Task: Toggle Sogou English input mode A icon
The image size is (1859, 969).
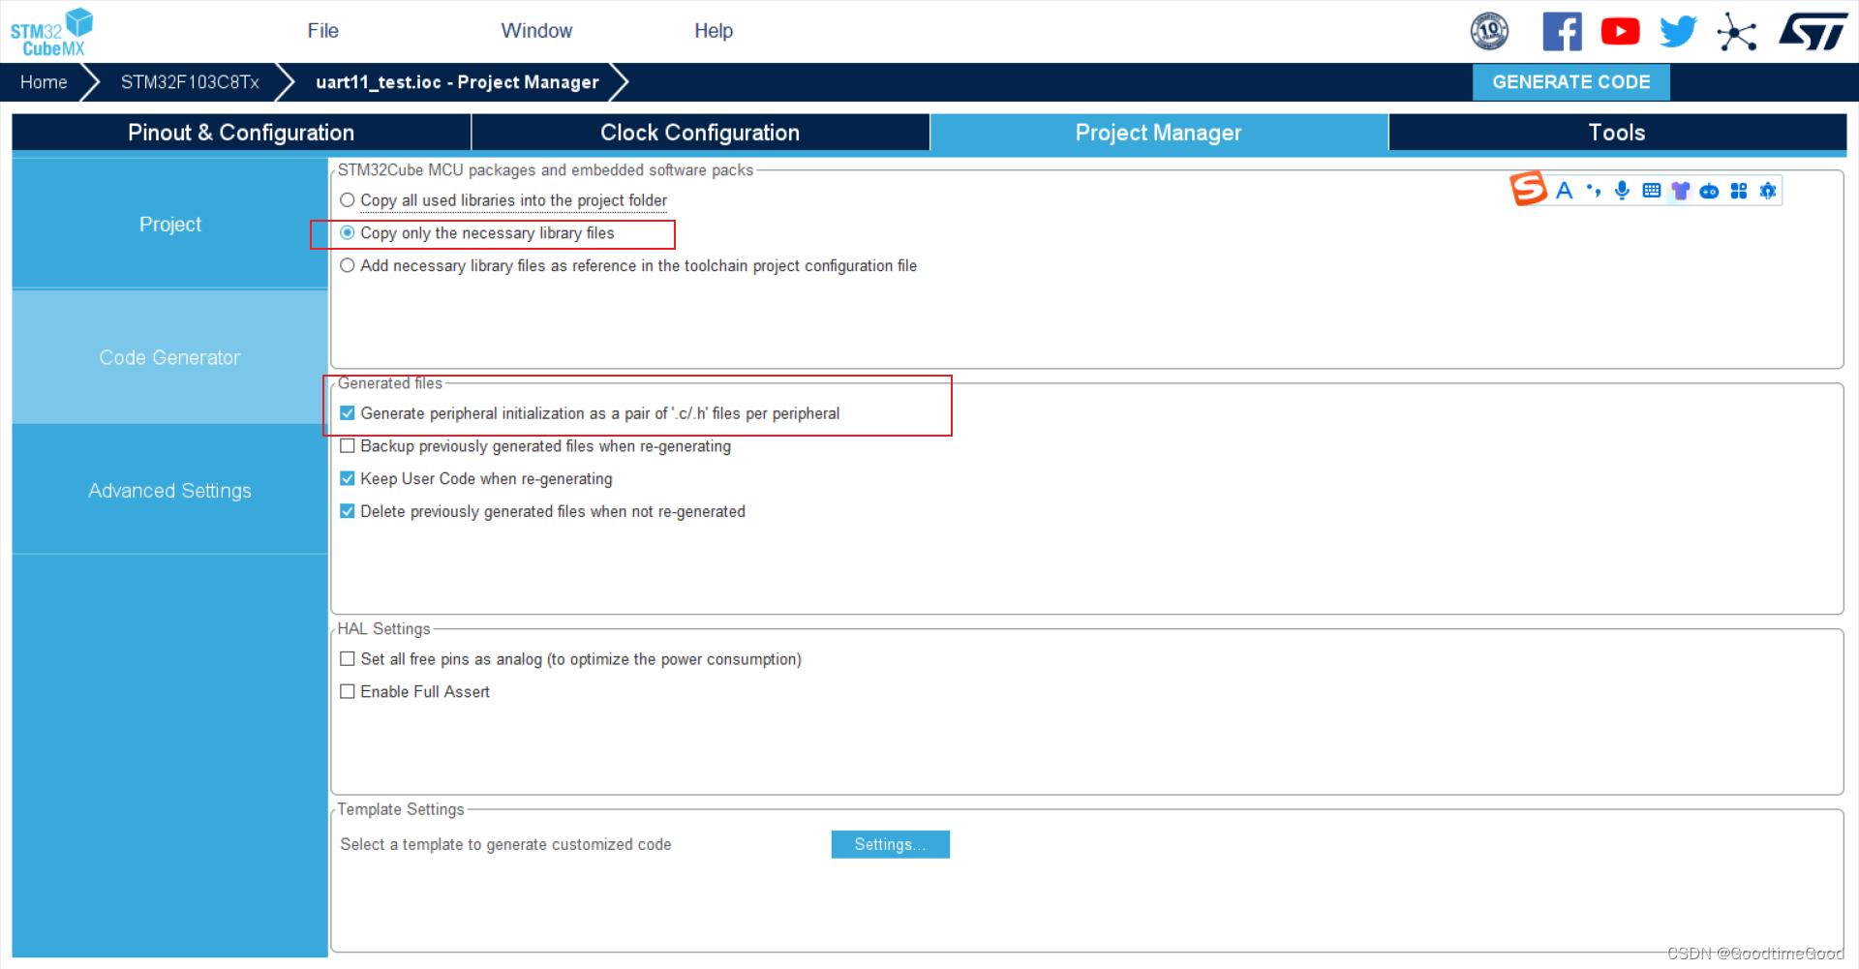Action: point(1564,191)
